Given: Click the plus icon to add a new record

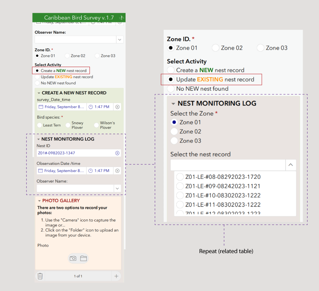Looking at the screenshot, I should 116,276.
